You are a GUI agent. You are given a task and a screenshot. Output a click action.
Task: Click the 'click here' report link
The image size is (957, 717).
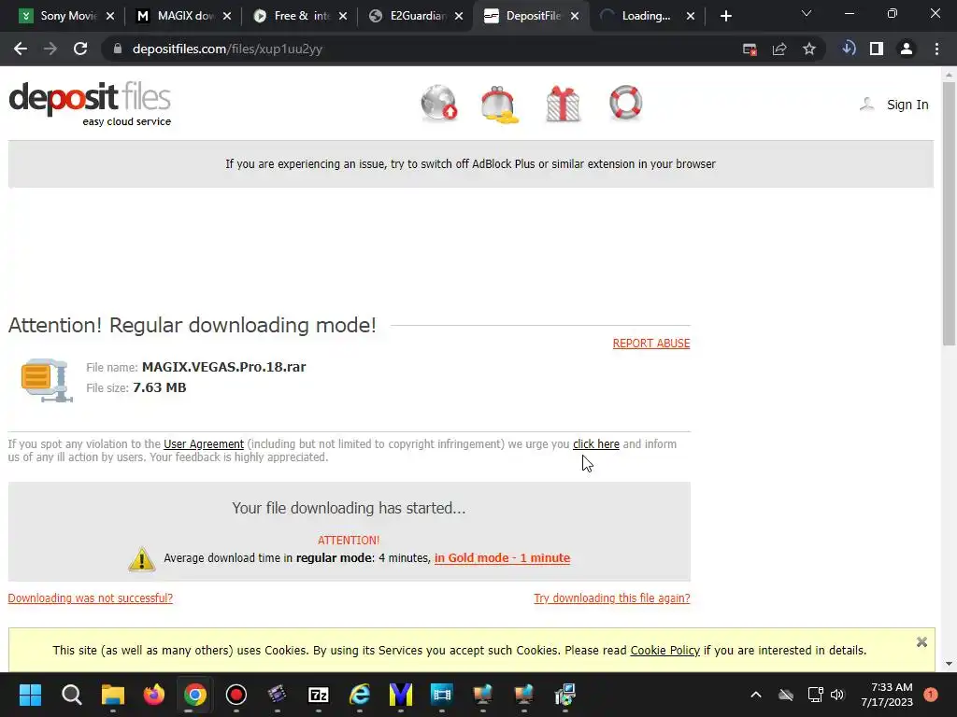pos(595,444)
